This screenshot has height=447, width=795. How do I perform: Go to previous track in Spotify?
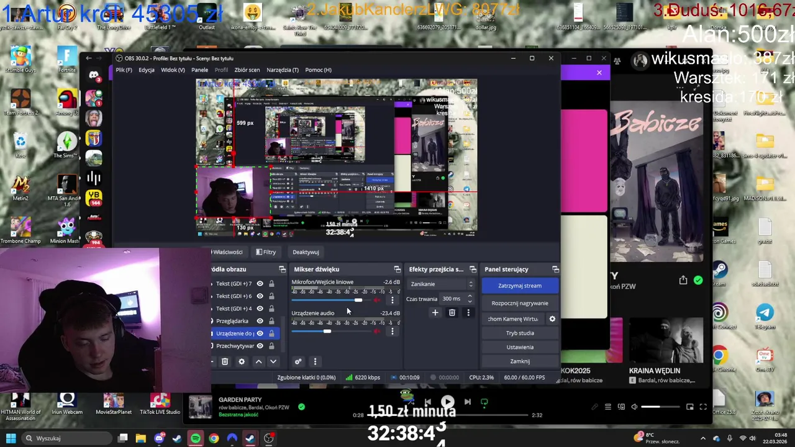[x=427, y=402]
